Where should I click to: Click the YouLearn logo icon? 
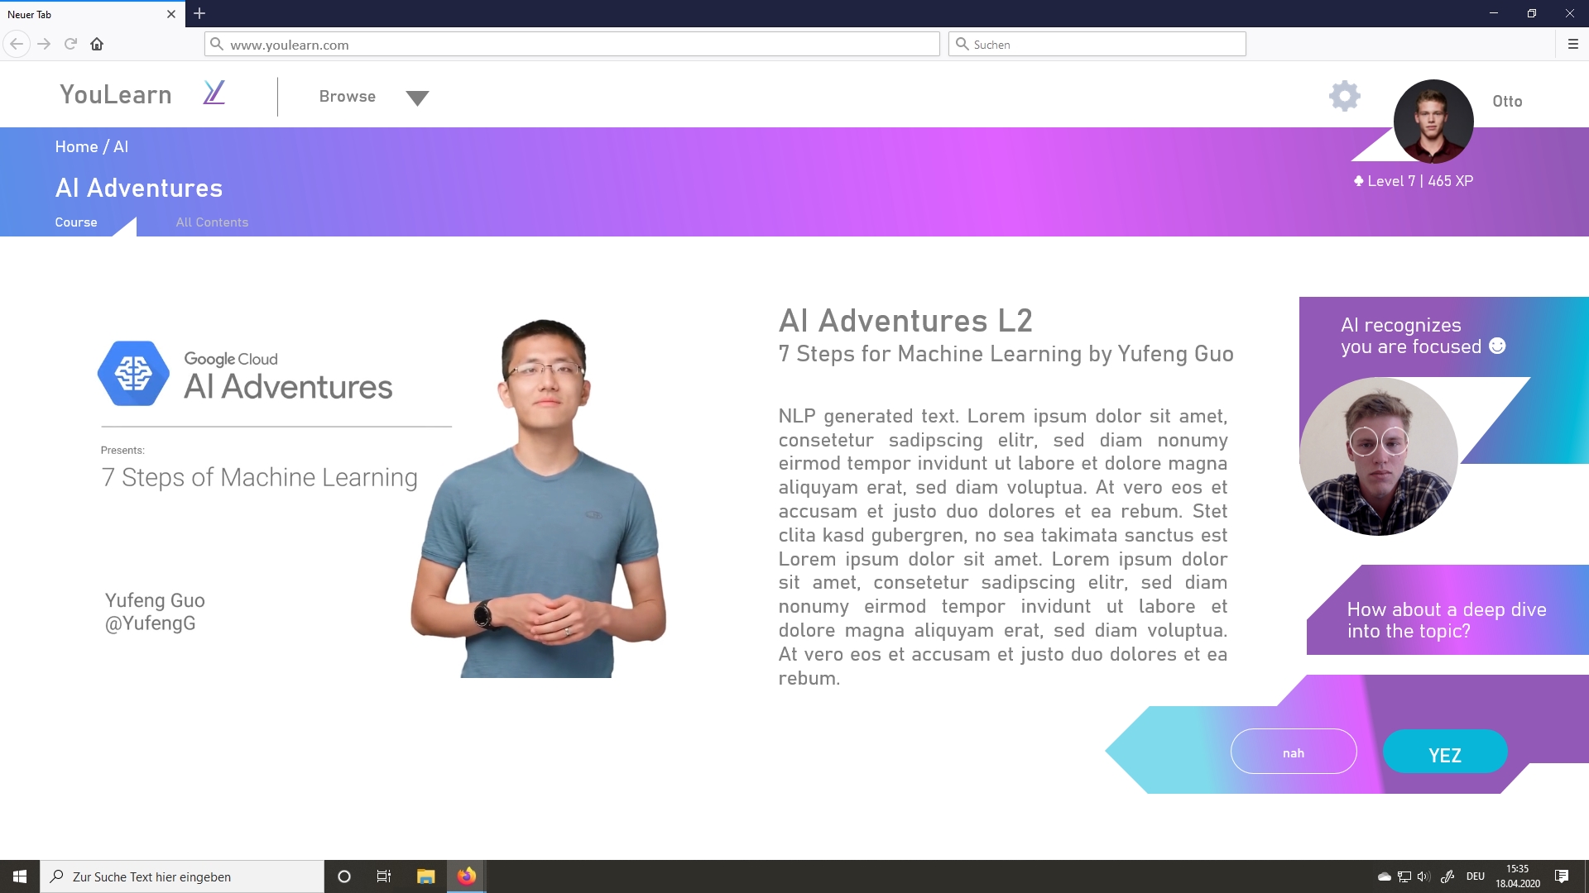click(x=214, y=93)
